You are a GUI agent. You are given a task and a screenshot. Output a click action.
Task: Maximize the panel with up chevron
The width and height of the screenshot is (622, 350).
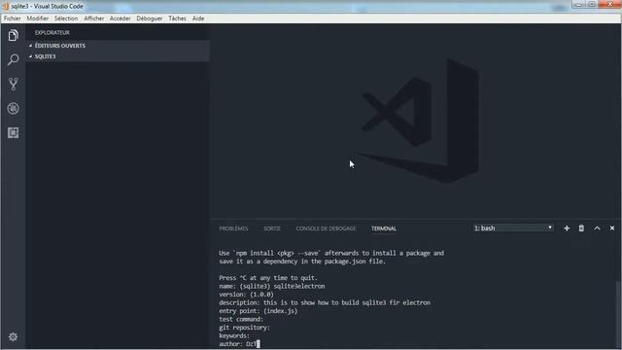click(597, 228)
